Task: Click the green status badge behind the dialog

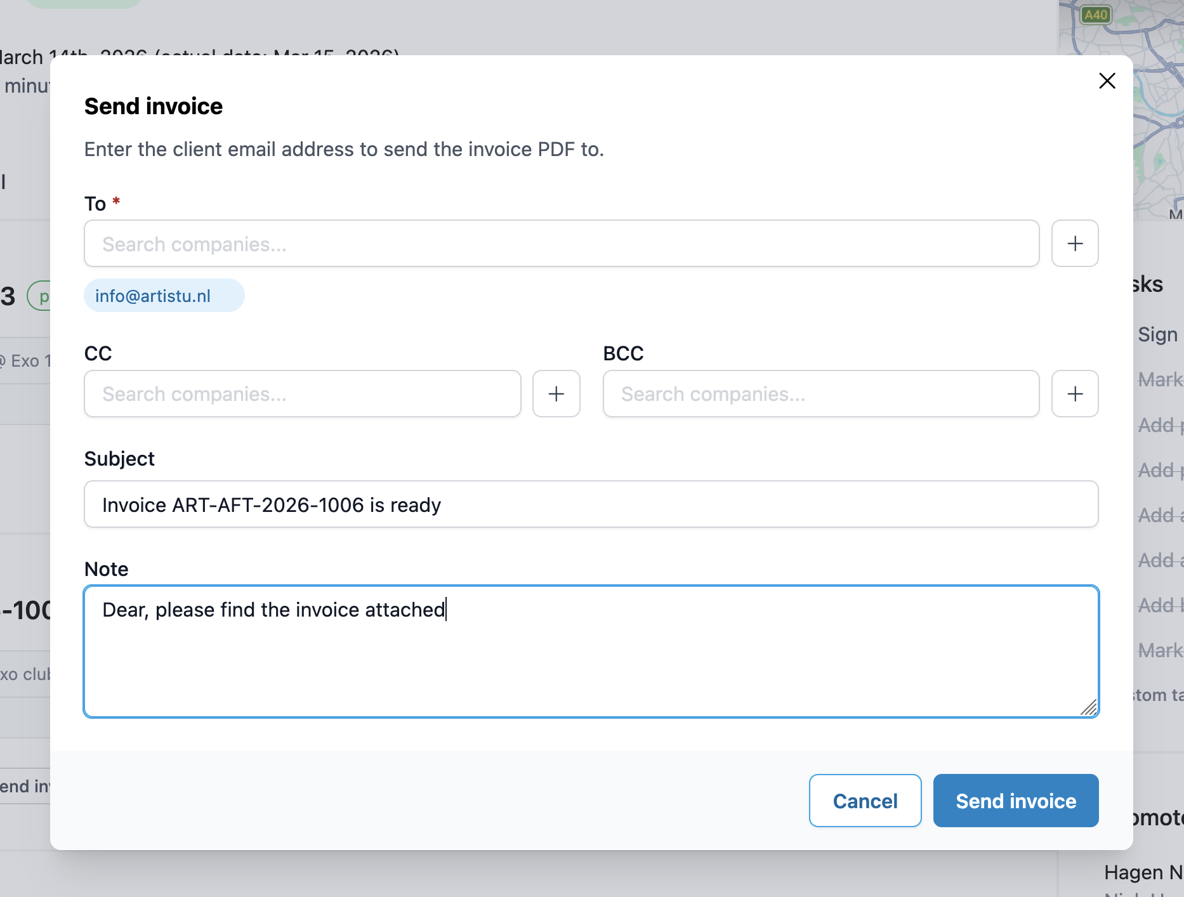Action: coord(39,296)
